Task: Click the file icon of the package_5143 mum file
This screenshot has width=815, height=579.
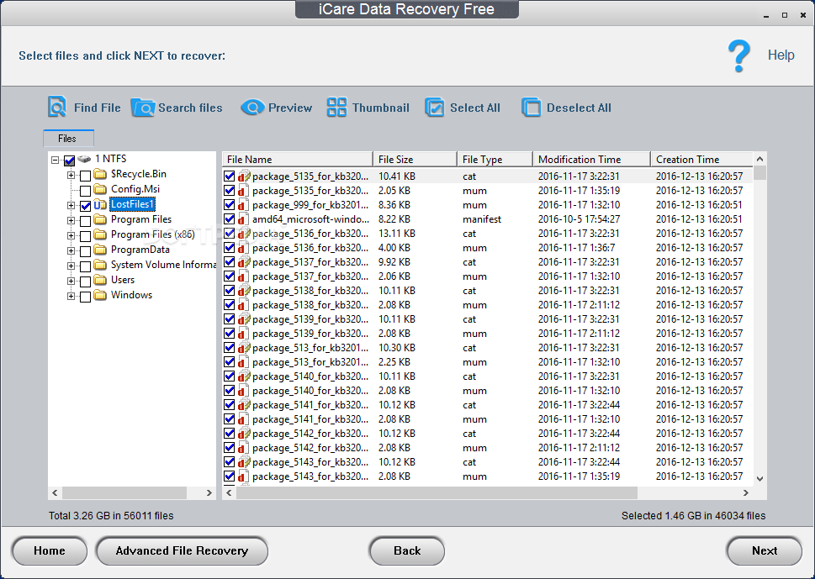Action: (x=244, y=476)
